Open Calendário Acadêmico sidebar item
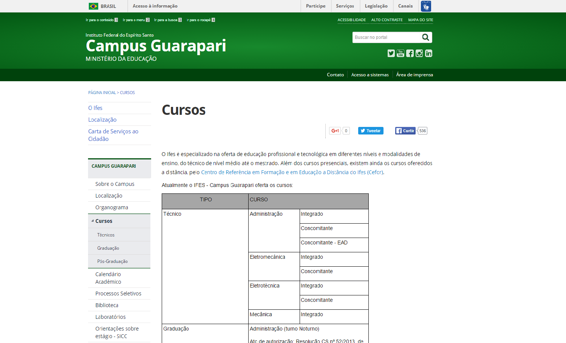This screenshot has width=566, height=343. (x=108, y=278)
